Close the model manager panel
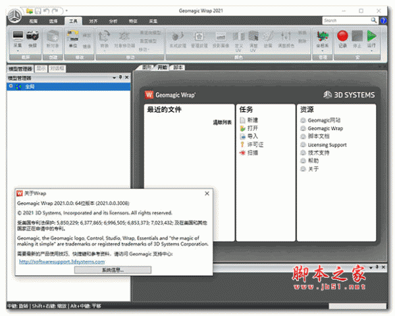 (x=126, y=78)
